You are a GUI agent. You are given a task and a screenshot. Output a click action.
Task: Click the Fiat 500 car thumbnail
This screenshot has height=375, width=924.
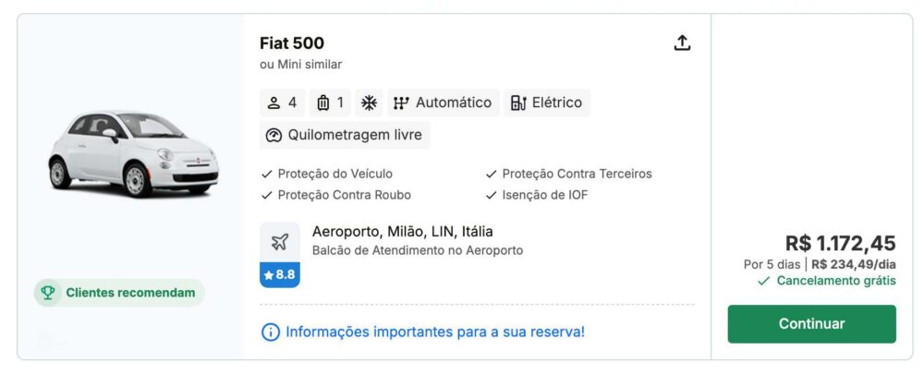[x=132, y=152]
